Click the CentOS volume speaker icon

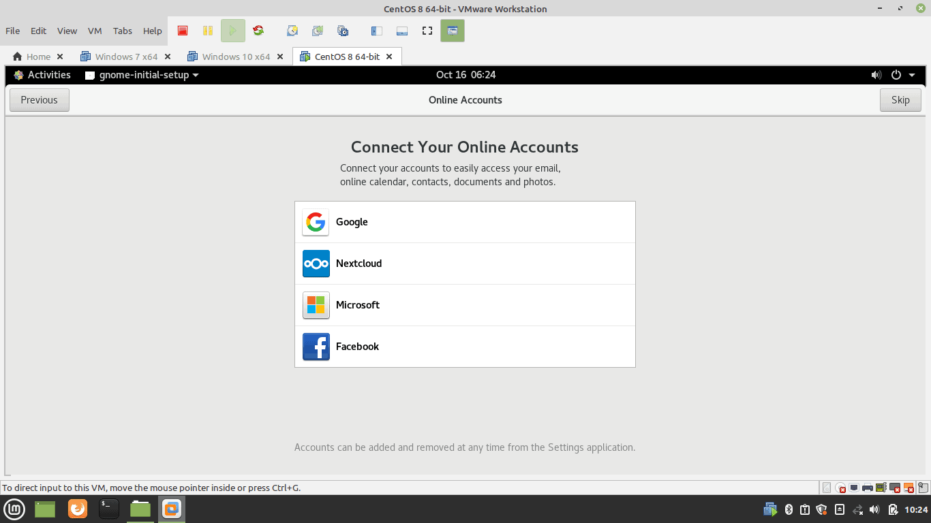coord(876,75)
